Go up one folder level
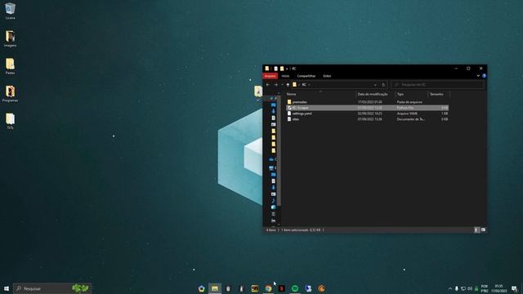The height and width of the screenshot is (294, 523). point(288,85)
